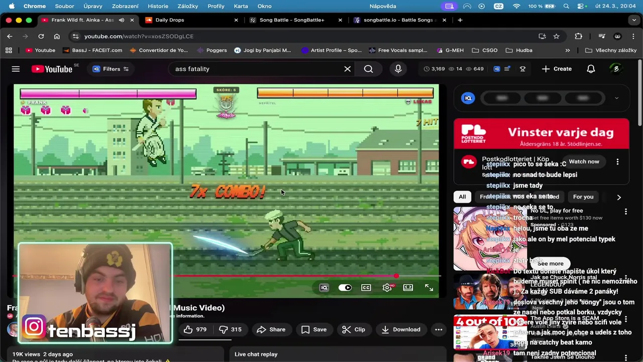Viewport: 643px width, 362px height.
Task: Open browser home page icon
Action: pos(57,36)
